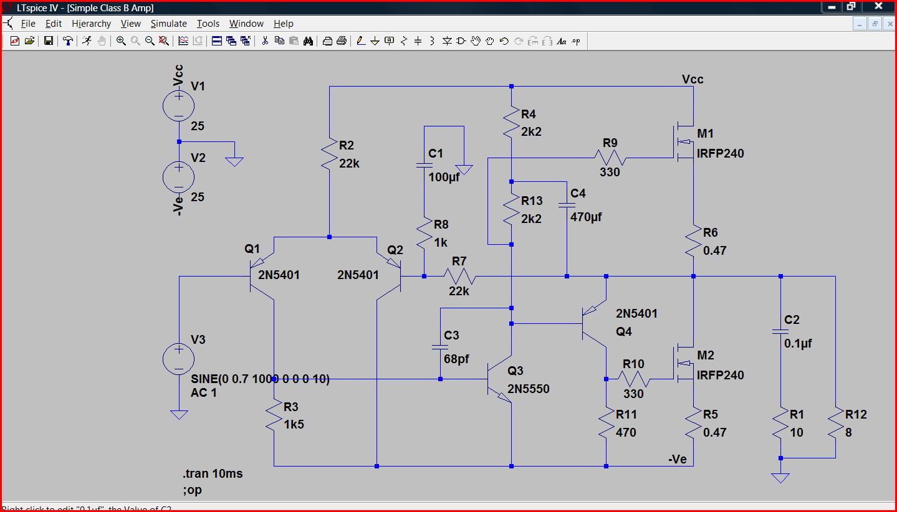Viewport: 897px width, 512px height.
Task: Place an inductor from the toolbar
Action: [433, 41]
